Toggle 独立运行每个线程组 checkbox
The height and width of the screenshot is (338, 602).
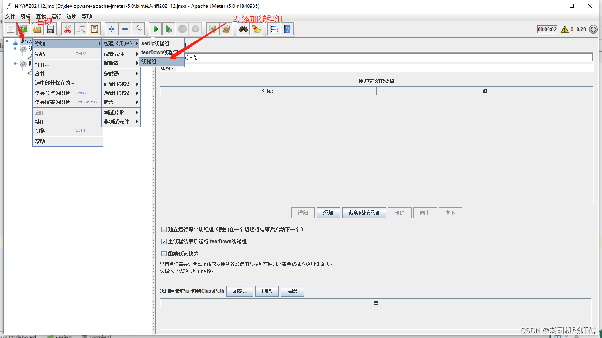coord(164,229)
